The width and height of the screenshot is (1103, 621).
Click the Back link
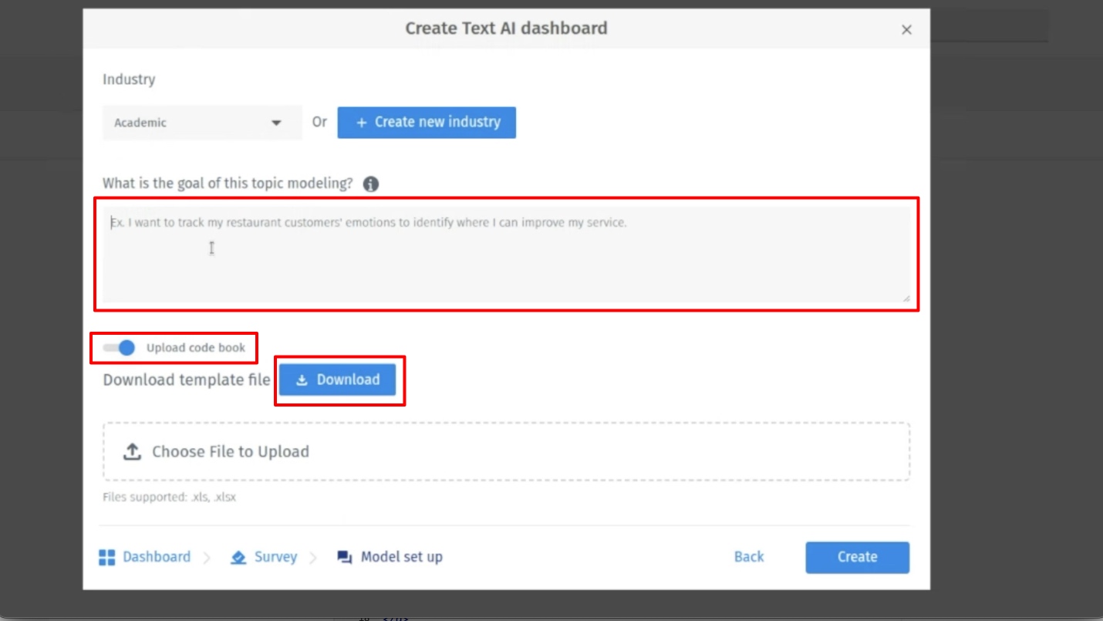(x=749, y=557)
